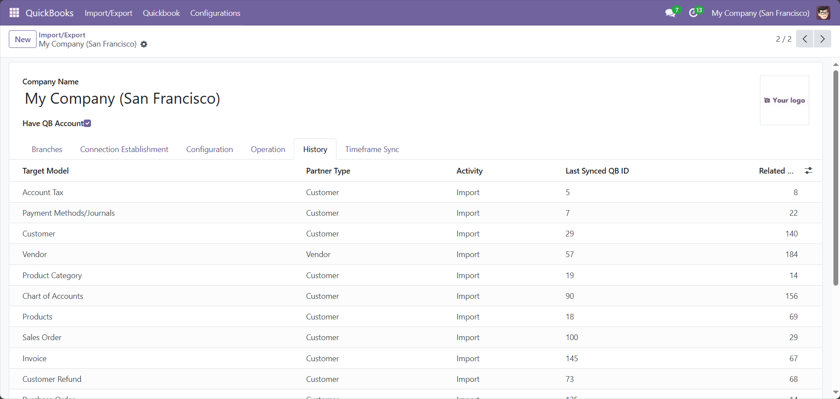Open the apps grid menu
Image resolution: width=840 pixels, height=399 pixels.
click(x=14, y=13)
